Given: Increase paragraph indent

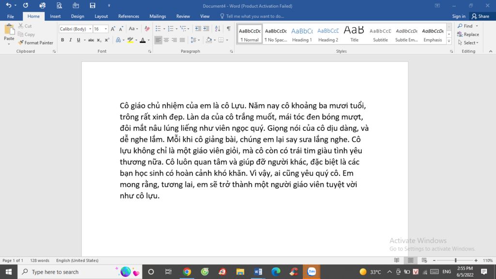Looking at the screenshot, I should click(206, 29).
